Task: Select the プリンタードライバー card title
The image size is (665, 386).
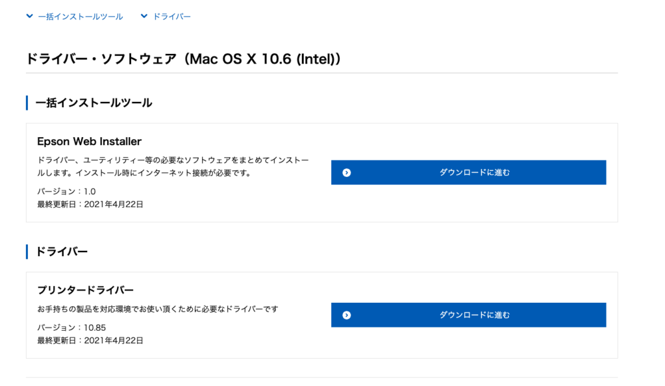Action: click(85, 290)
